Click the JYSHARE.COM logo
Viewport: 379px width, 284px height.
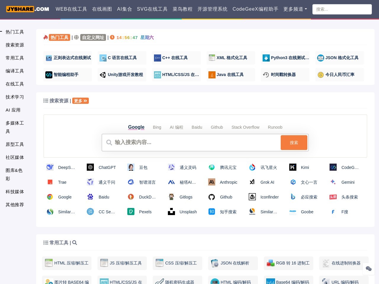tap(28, 9)
